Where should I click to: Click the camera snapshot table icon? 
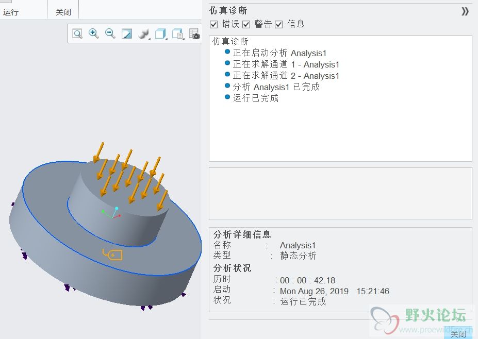194,33
